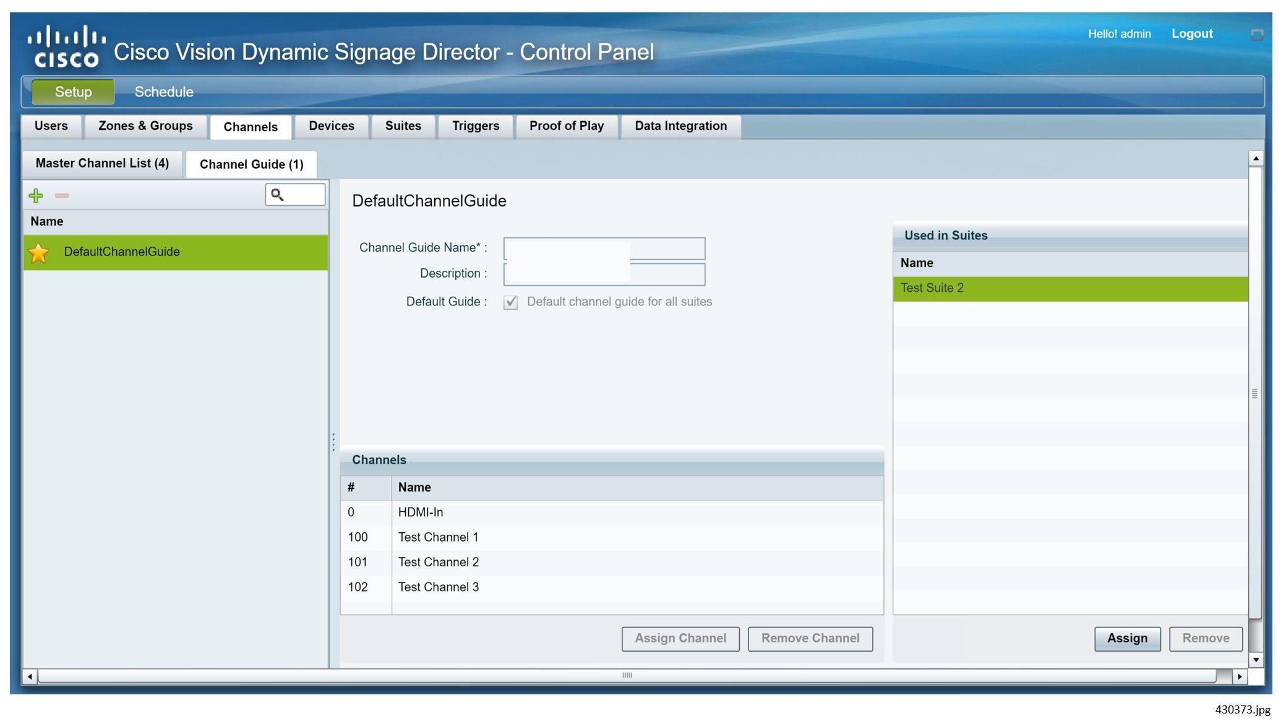Click the Assign Channel button

coord(680,639)
